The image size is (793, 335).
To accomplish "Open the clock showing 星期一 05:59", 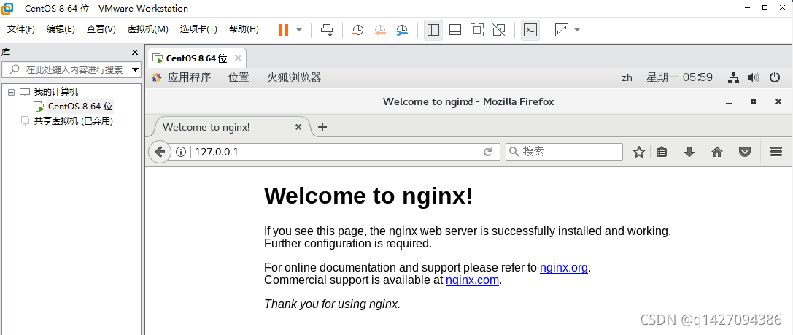I will (x=679, y=77).
